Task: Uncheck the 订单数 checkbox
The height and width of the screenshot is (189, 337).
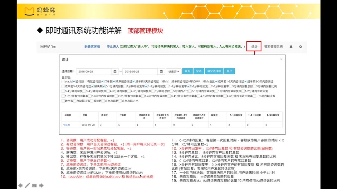Action: point(102,81)
